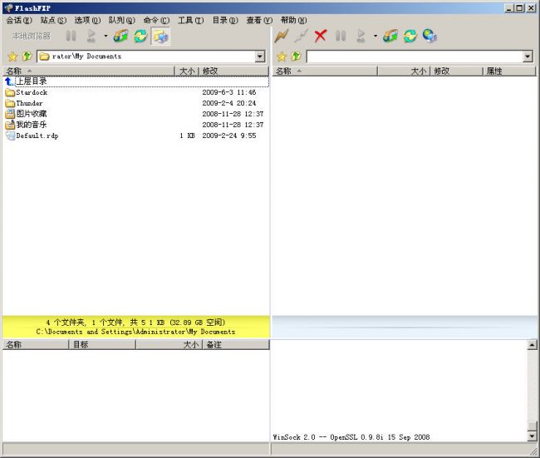Expand the local path dropdown
Image resolution: width=540 pixels, height=458 pixels.
click(x=260, y=57)
